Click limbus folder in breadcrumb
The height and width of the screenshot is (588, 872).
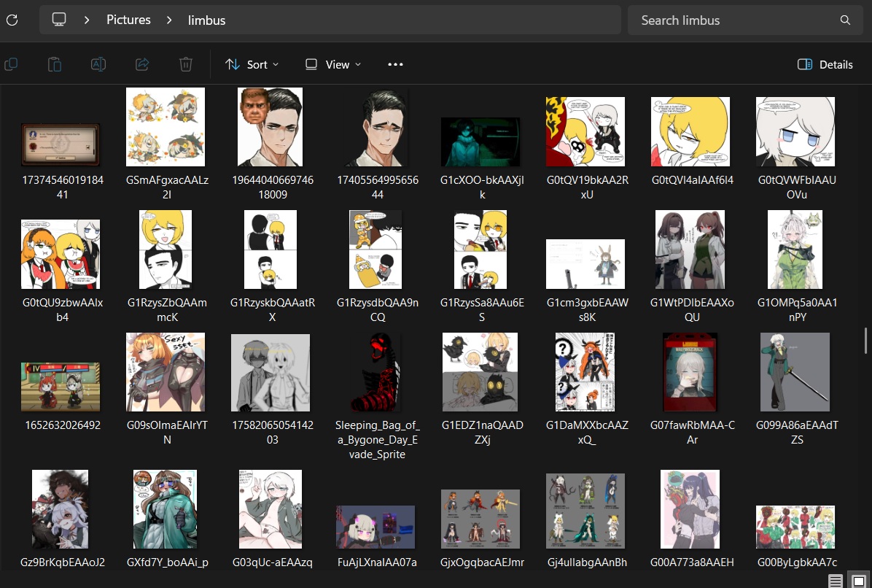point(206,20)
